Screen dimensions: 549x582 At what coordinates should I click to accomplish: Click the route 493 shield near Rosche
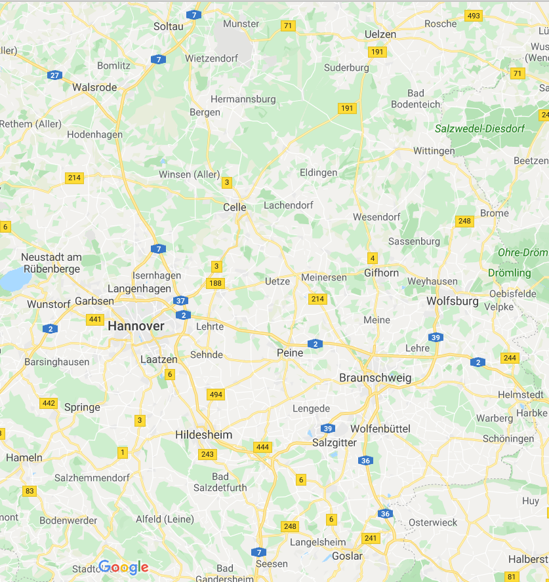[474, 16]
